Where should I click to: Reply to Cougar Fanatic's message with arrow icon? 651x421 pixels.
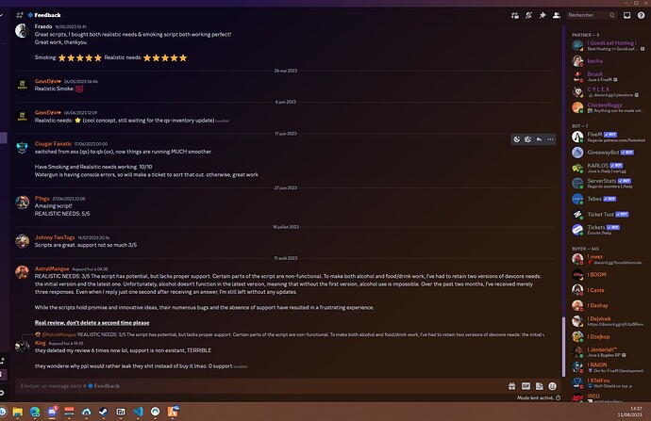point(539,139)
